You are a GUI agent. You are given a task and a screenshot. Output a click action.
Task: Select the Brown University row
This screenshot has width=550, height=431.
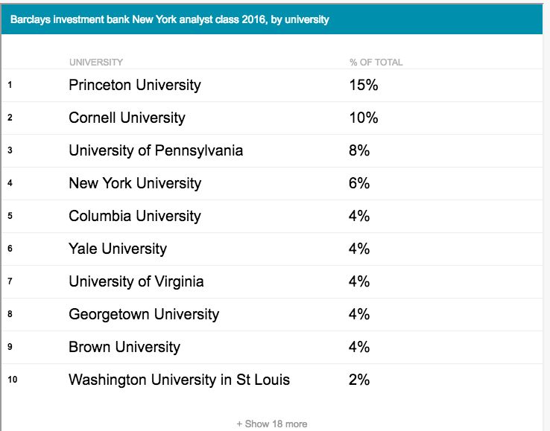(272, 347)
